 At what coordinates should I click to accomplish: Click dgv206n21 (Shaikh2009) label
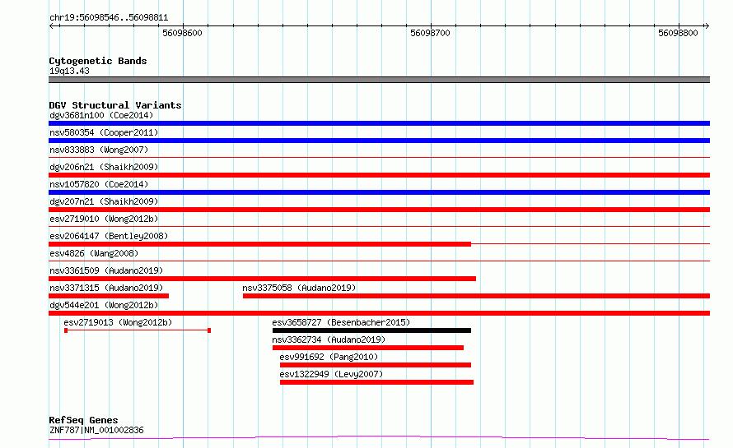tap(104, 167)
